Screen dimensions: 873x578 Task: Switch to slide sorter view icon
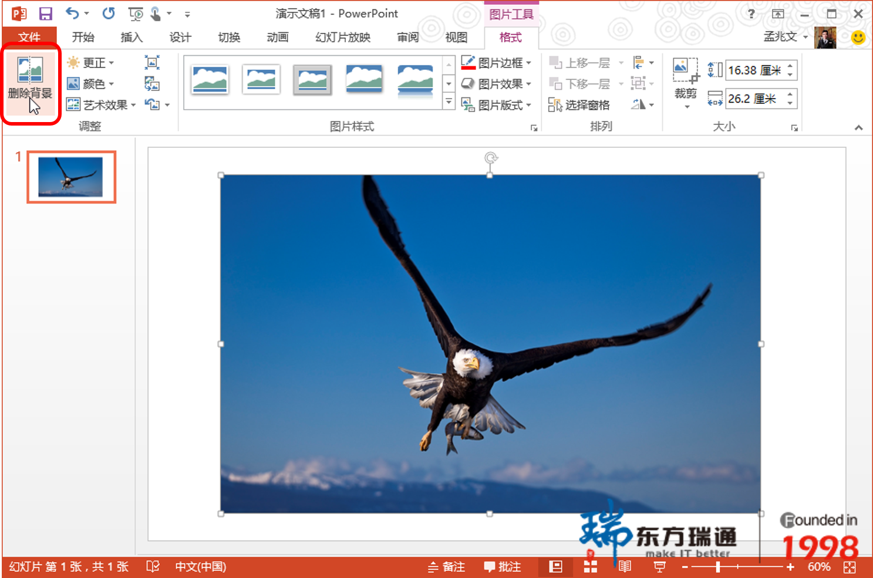(x=590, y=567)
